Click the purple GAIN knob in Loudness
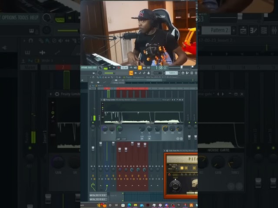 pos(105,128)
